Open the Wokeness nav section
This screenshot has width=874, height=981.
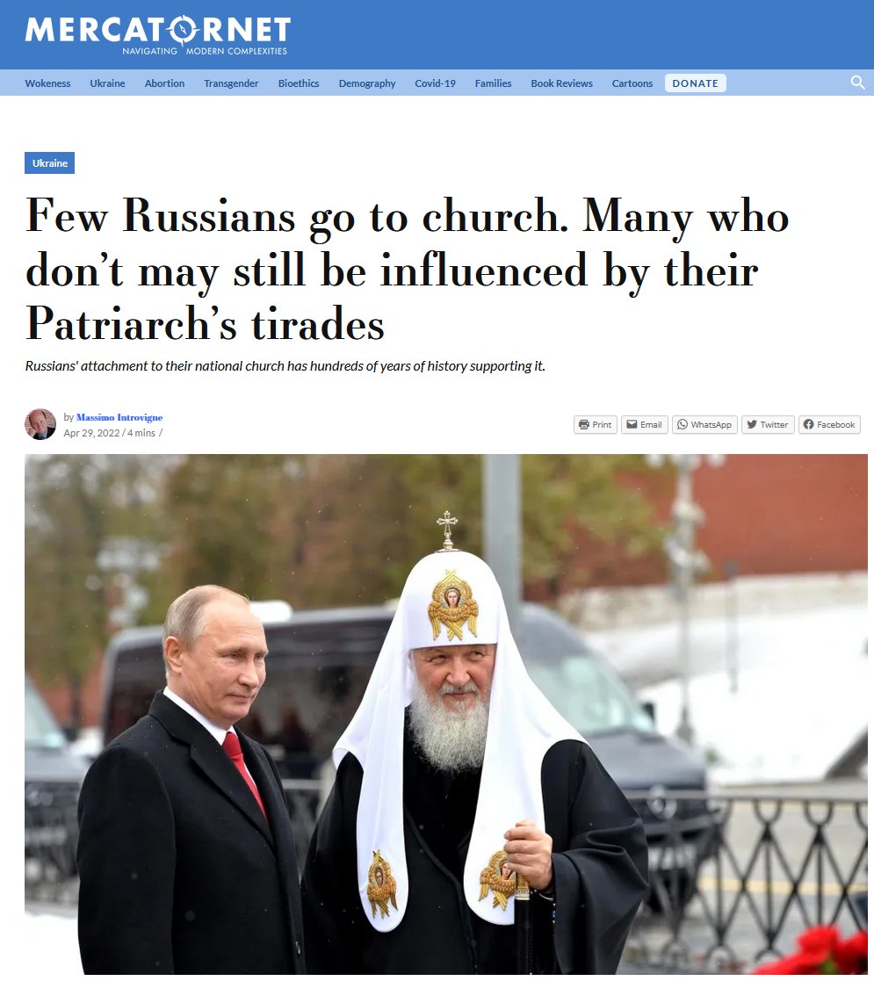(x=47, y=83)
